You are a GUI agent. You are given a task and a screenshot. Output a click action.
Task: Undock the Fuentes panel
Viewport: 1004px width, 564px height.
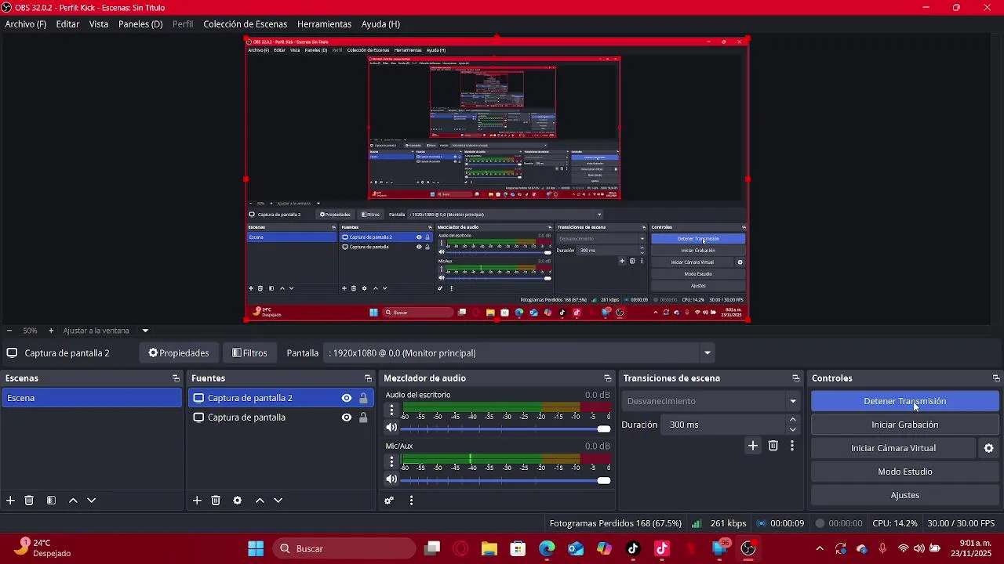tap(368, 378)
